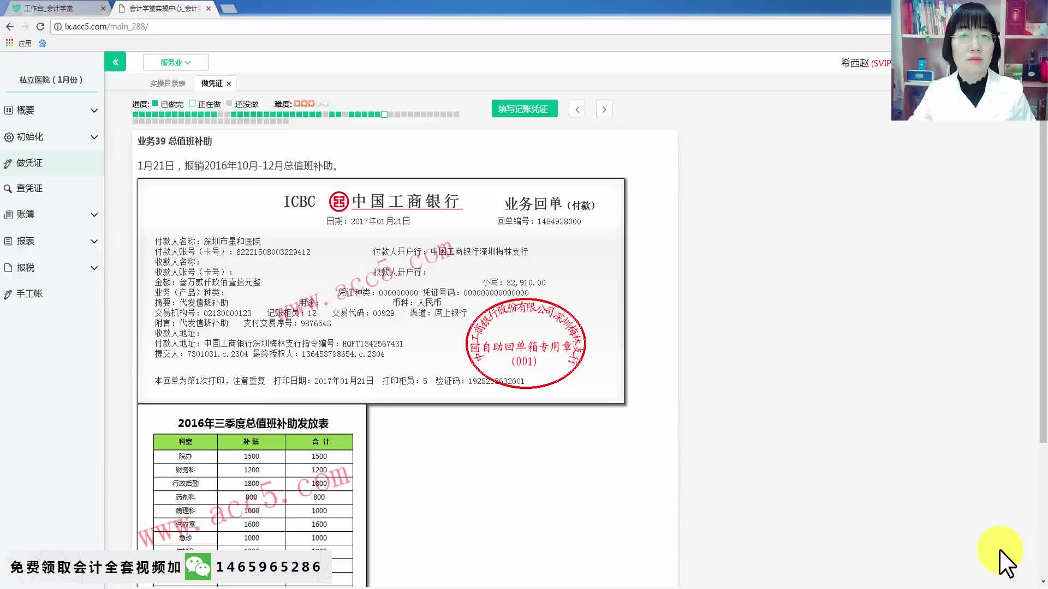Select the 做凭证 sidebar icon
This screenshot has height=589, width=1048.
point(9,163)
